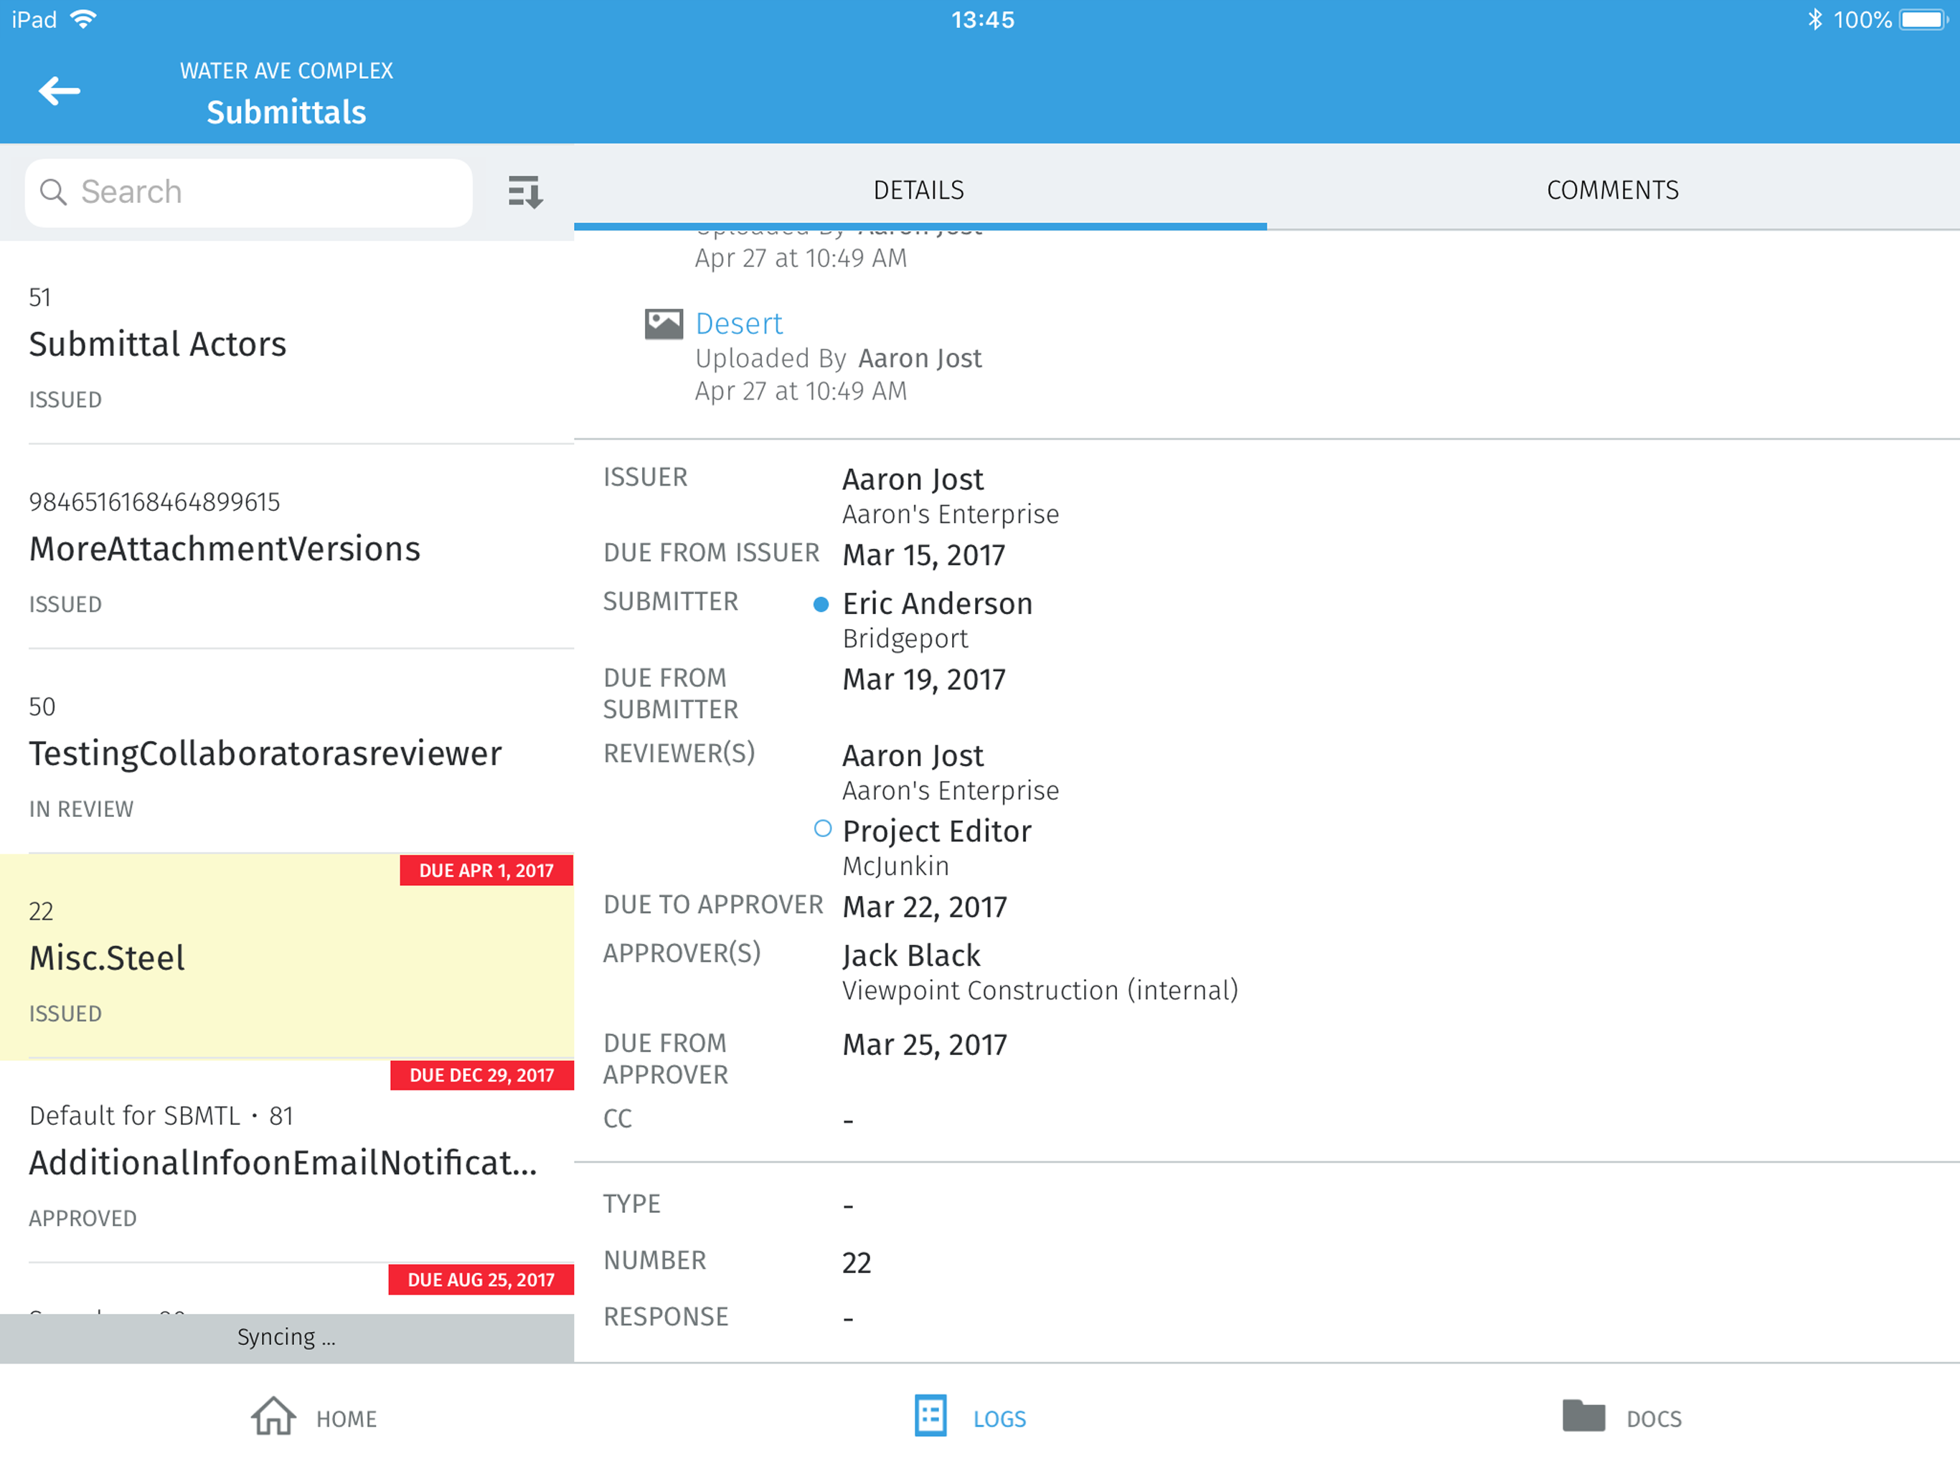The image size is (1960, 1469).
Task: Tap the Wi-Fi icon in the status bar
Action: click(84, 18)
